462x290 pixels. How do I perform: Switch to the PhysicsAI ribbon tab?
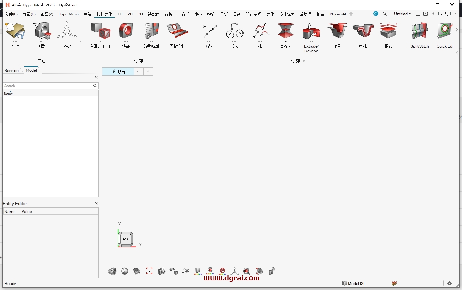coord(338,14)
